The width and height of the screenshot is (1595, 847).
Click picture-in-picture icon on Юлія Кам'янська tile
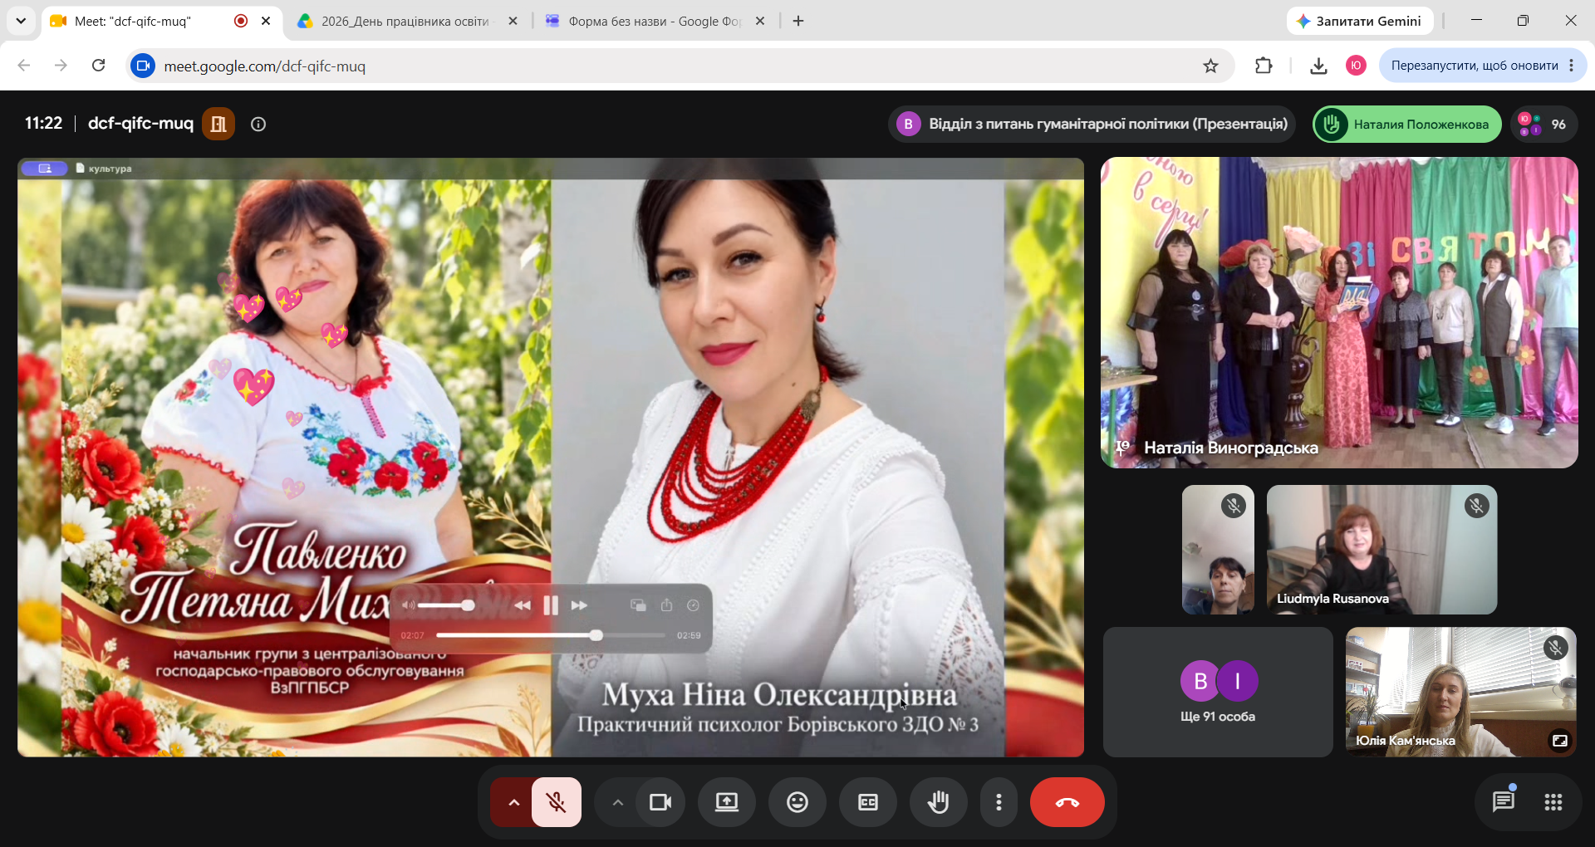click(1560, 740)
